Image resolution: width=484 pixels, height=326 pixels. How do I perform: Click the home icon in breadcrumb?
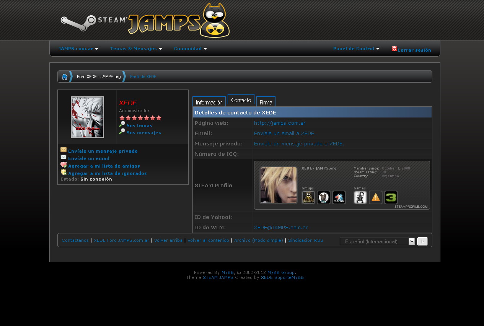(64, 77)
